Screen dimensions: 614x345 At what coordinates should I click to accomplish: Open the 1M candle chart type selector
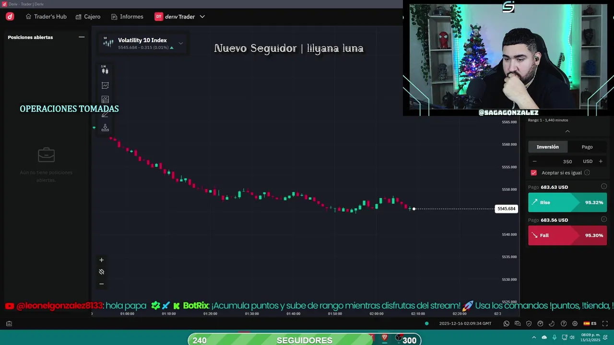(x=105, y=70)
